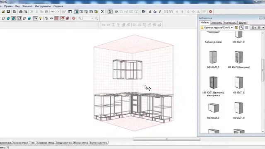Go up one library folder level

pyautogui.click(x=236, y=28)
